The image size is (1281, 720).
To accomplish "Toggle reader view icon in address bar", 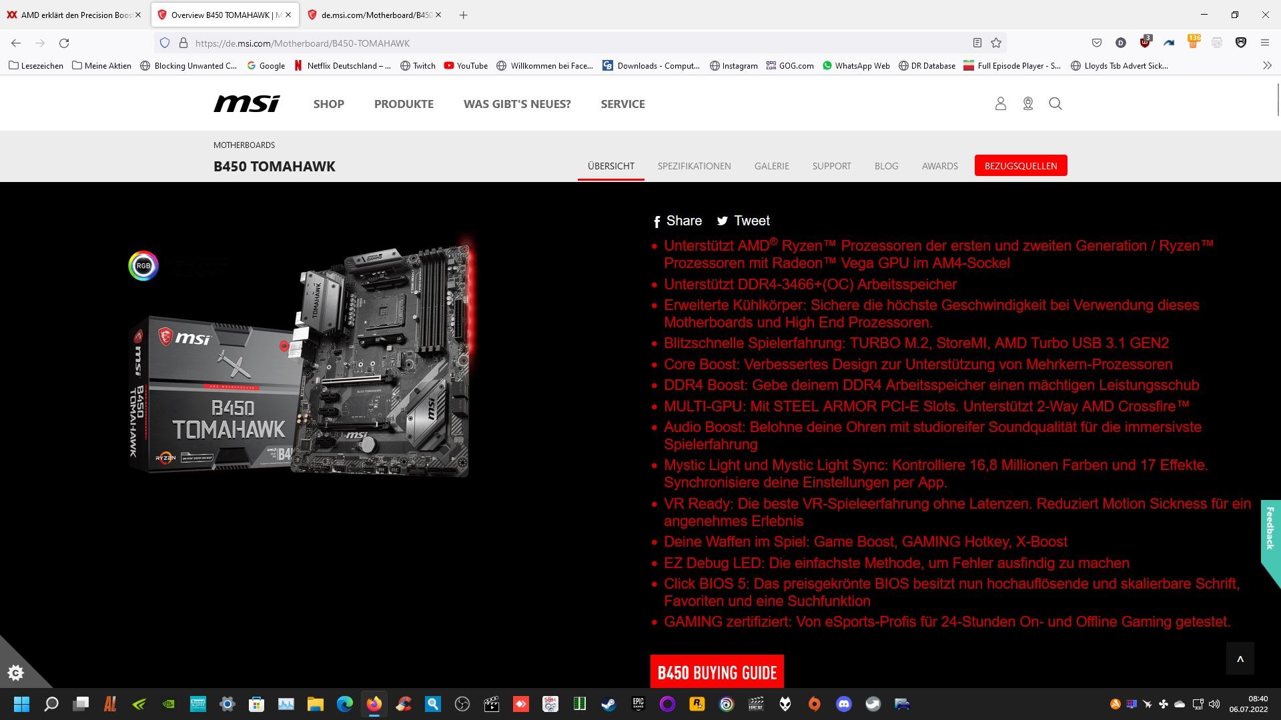I will pyautogui.click(x=977, y=43).
